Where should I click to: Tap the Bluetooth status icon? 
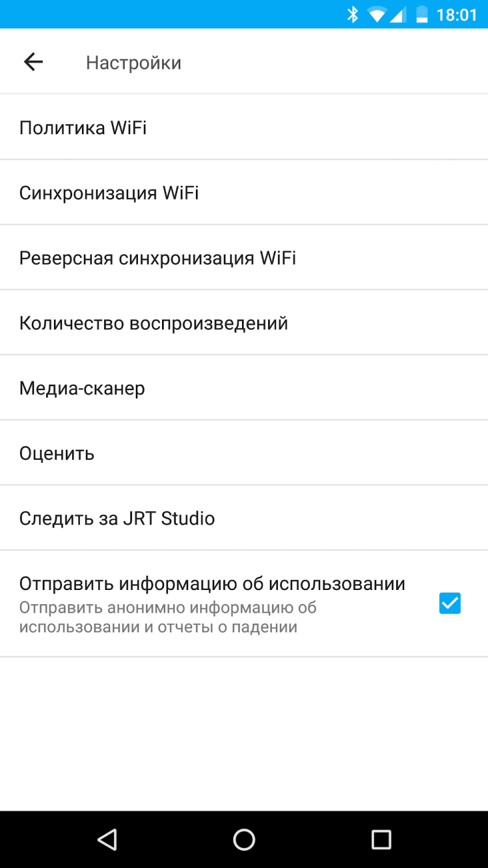click(x=353, y=14)
